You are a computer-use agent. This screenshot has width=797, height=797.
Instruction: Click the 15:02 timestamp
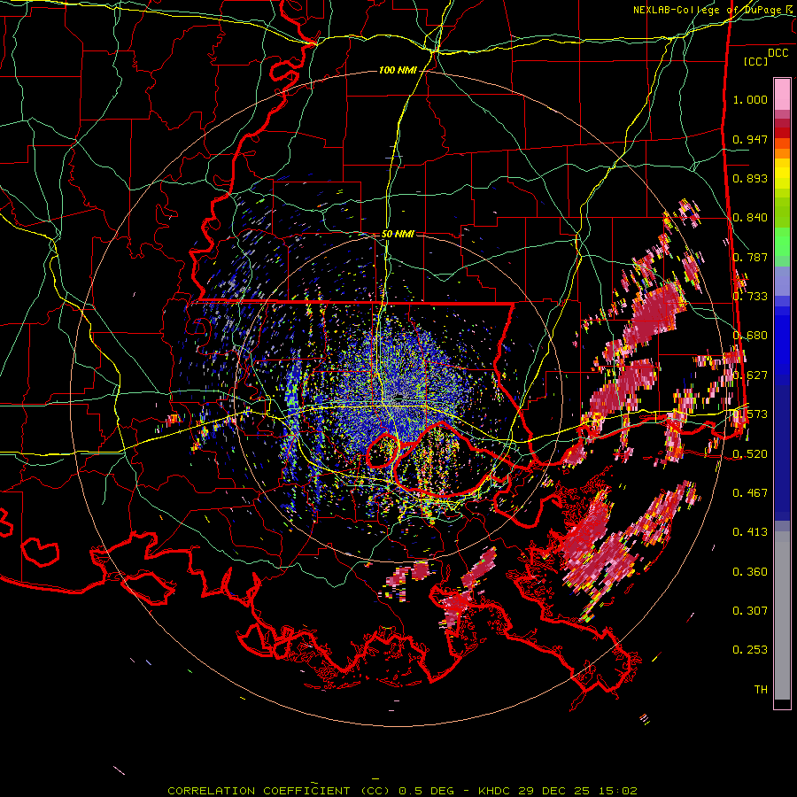coord(617,791)
